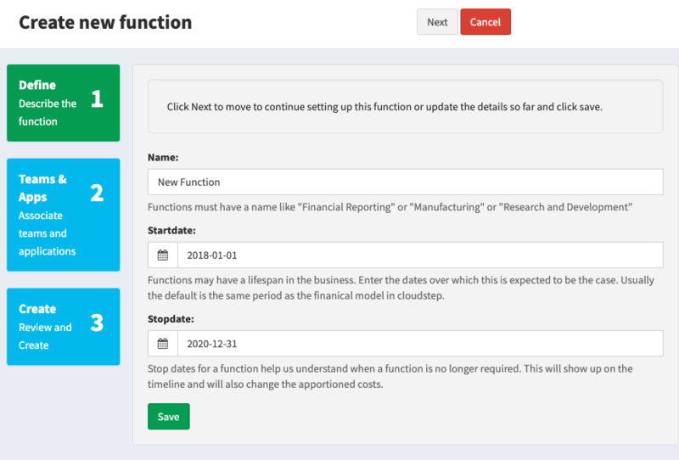Go to Teams & Apps step
This screenshot has width=679, height=460.
pyautogui.click(x=63, y=215)
